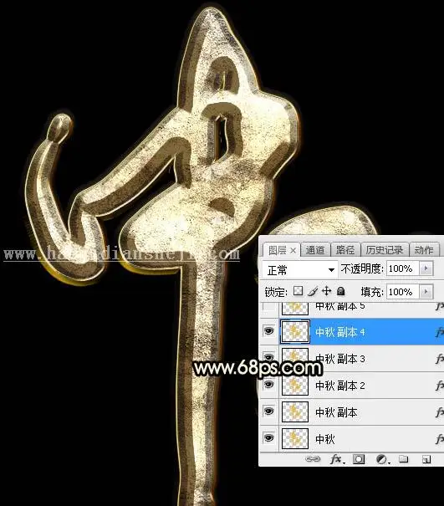Switch to the 路径 tab
This screenshot has width=444, height=506.
pyautogui.click(x=345, y=250)
